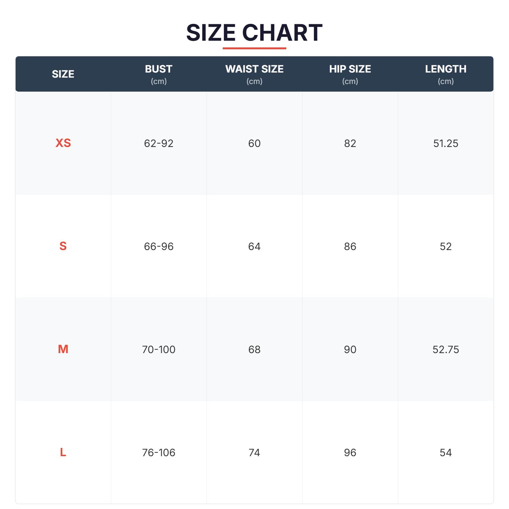Select waist value 74 for L
The width and height of the screenshot is (509, 509).
(254, 453)
